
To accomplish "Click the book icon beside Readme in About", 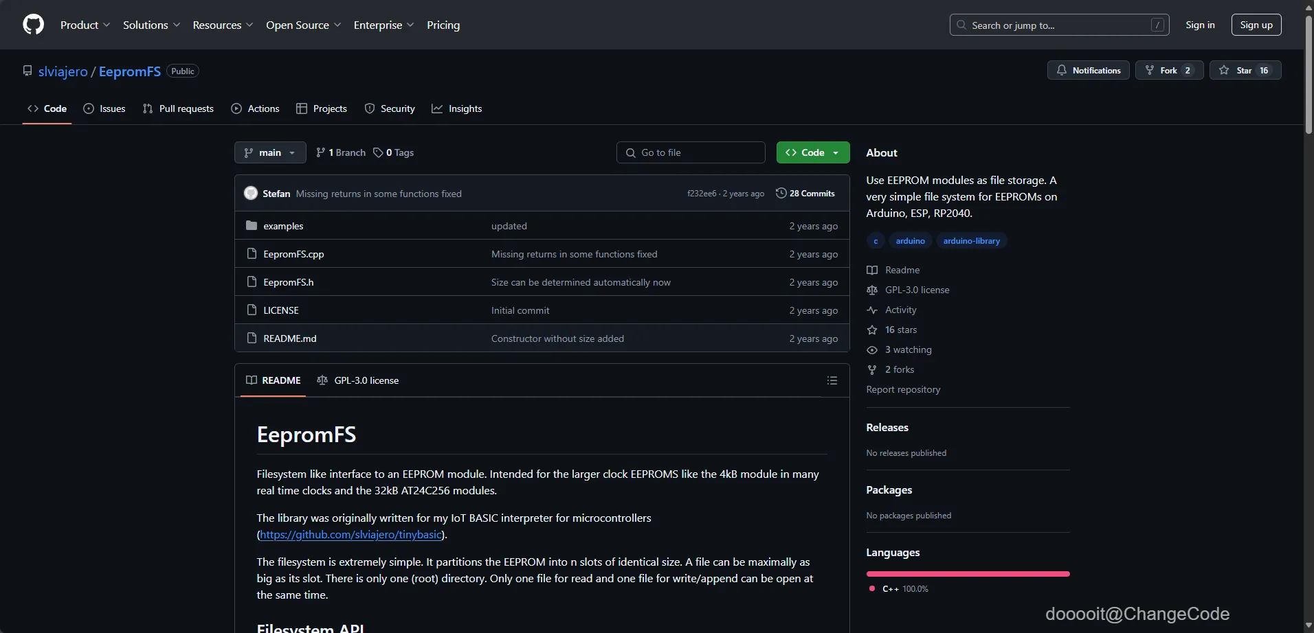I will (x=872, y=270).
